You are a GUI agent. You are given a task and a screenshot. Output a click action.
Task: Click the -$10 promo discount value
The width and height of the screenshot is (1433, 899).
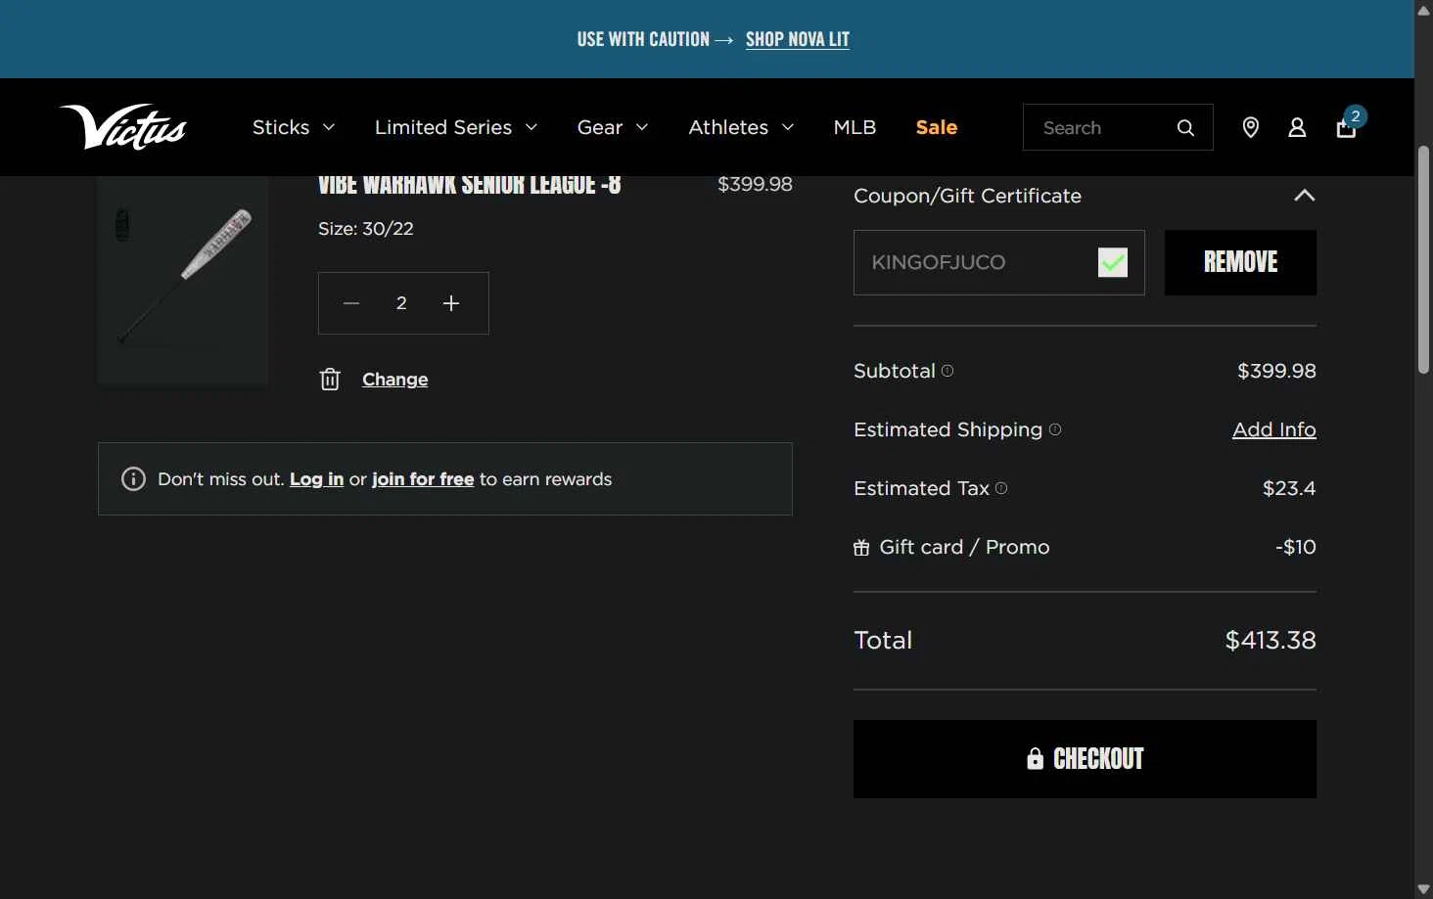[x=1296, y=547]
